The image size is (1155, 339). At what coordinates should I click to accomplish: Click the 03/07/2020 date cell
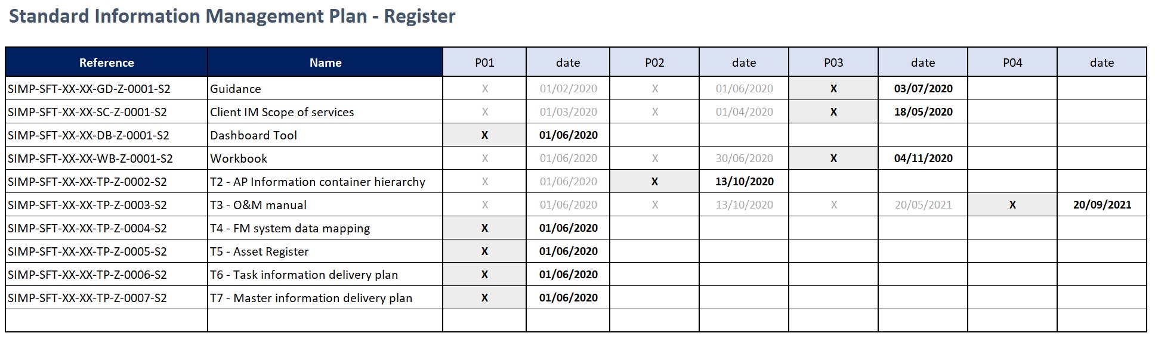(x=923, y=89)
